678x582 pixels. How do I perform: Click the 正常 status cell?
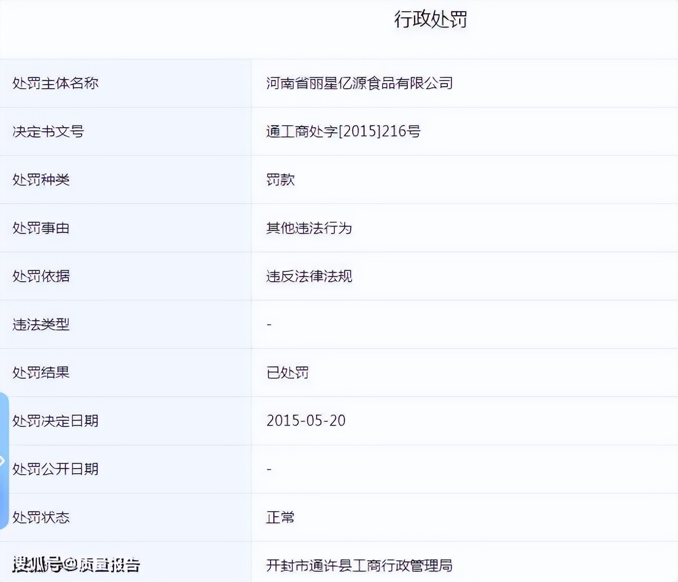[x=280, y=518]
